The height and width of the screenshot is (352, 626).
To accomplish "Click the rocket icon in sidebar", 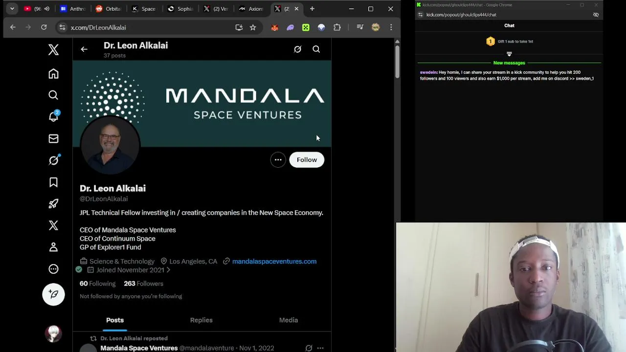I will coord(53,204).
